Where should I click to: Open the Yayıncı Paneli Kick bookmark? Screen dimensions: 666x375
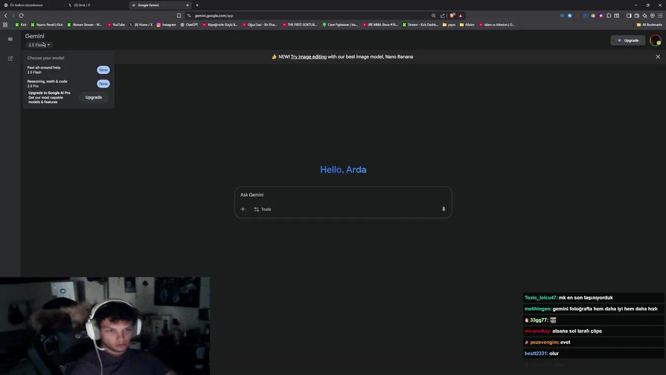pos(47,24)
